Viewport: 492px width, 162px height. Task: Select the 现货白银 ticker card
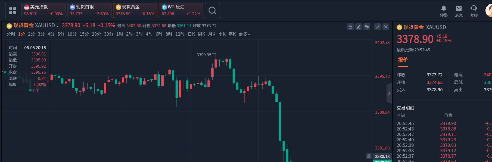[x=89, y=11]
